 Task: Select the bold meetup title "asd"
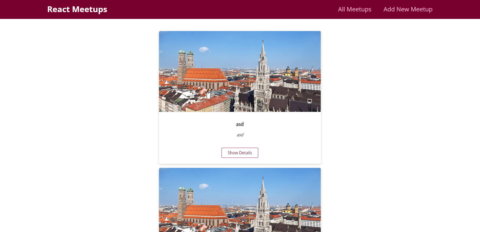tap(240, 124)
